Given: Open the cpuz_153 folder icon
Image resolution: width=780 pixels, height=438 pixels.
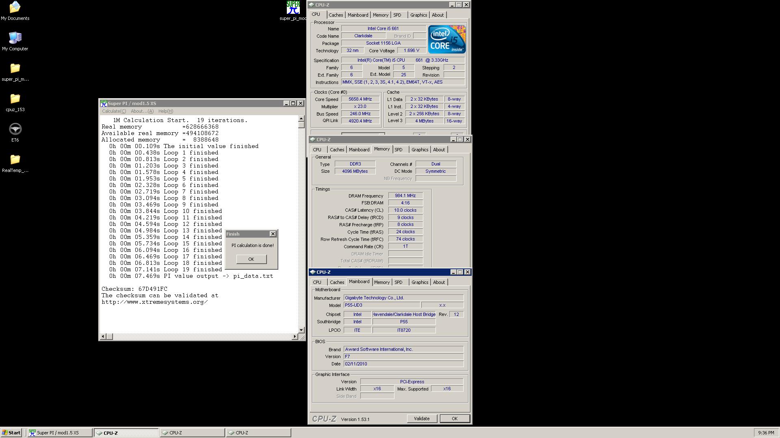Looking at the screenshot, I should (15, 99).
